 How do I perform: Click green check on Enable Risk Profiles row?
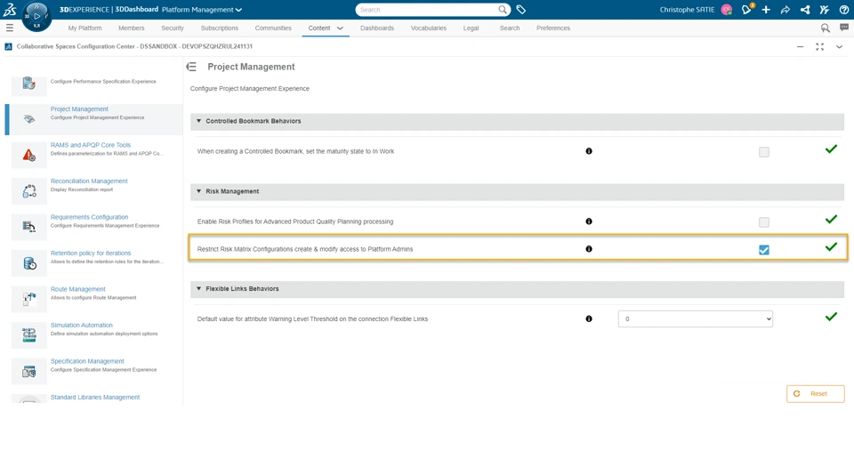831,219
